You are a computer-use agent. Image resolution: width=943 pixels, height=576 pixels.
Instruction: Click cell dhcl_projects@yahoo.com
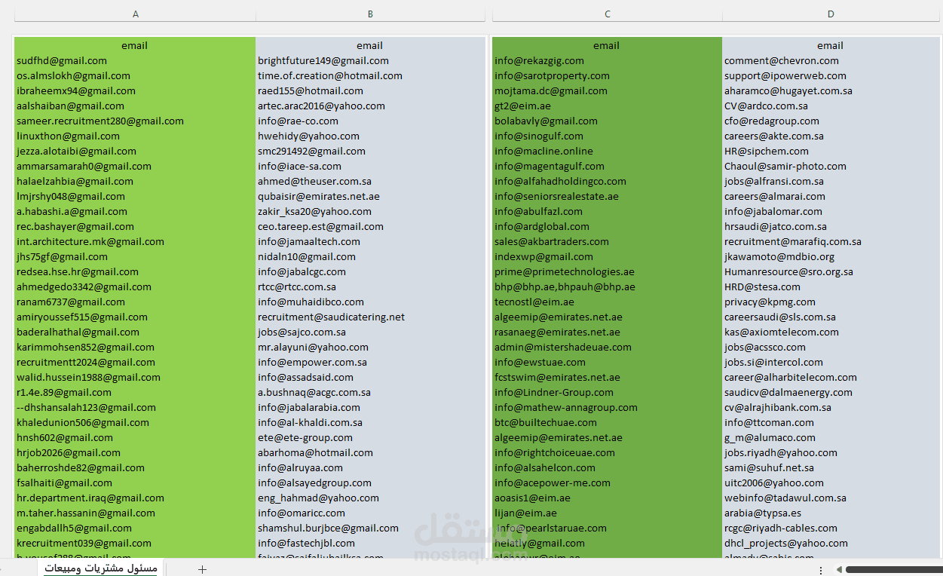point(831,543)
